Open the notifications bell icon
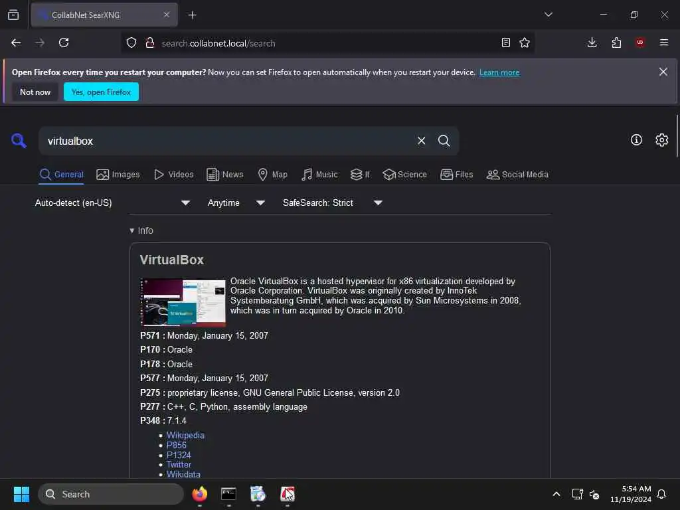 tap(662, 494)
